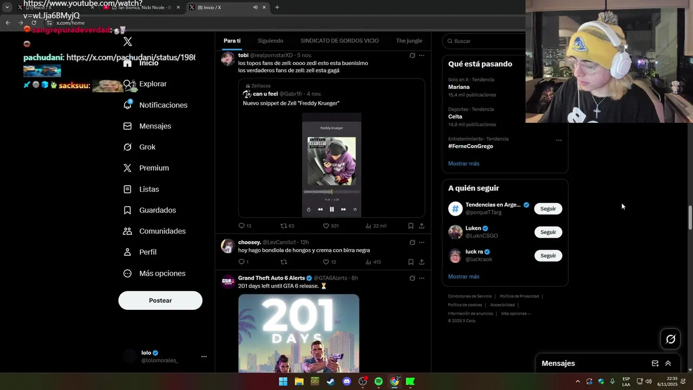Open the new browser tab button
This screenshot has width=693, height=390.
277,8
